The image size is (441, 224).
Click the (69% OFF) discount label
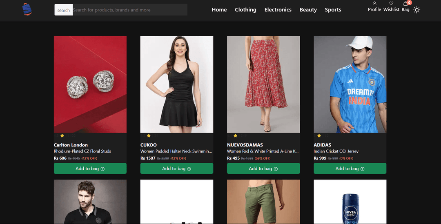click(263, 159)
